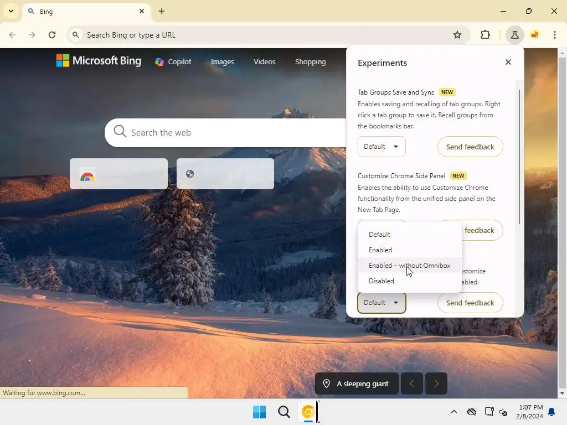Open Windows taskbar Search
Viewport: 567px width, 425px height.
[x=284, y=412]
